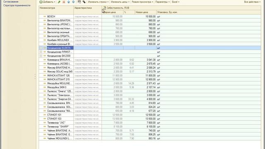Click row icon of Комбайн MOULINEX
Image resolution: width=265 pixels, height=149 pixels.
tap(45, 40)
